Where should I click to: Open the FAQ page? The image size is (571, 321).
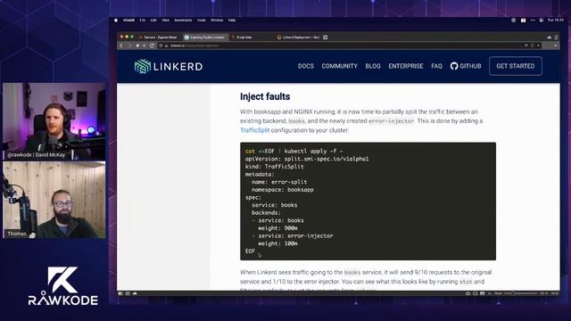pyautogui.click(x=436, y=66)
